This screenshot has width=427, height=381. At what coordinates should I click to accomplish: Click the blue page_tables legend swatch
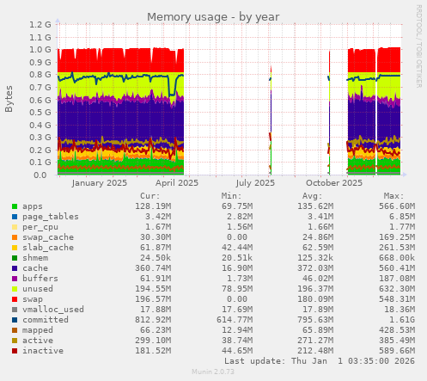point(15,217)
